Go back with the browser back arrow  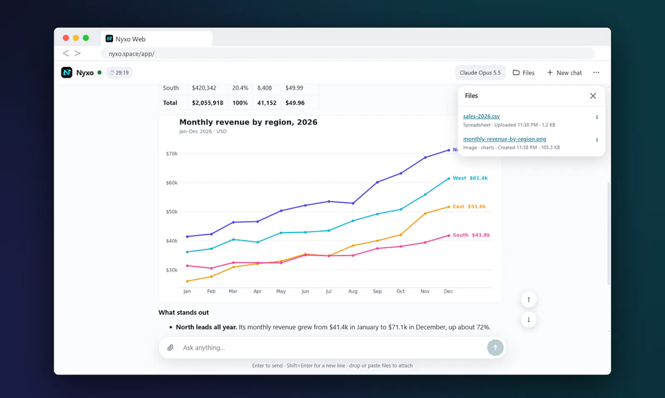(66, 53)
